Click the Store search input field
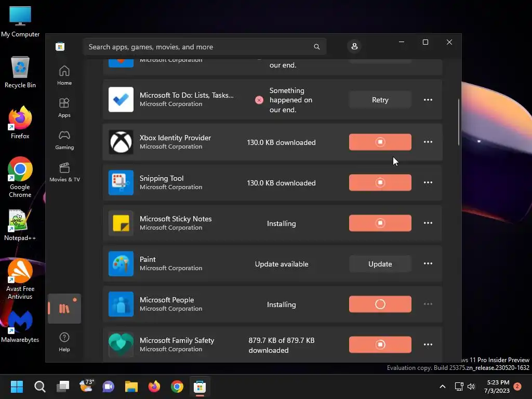 coord(205,47)
